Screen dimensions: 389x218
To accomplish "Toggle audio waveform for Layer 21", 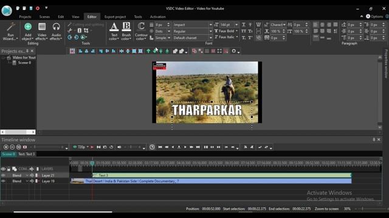I will tap(32, 175).
